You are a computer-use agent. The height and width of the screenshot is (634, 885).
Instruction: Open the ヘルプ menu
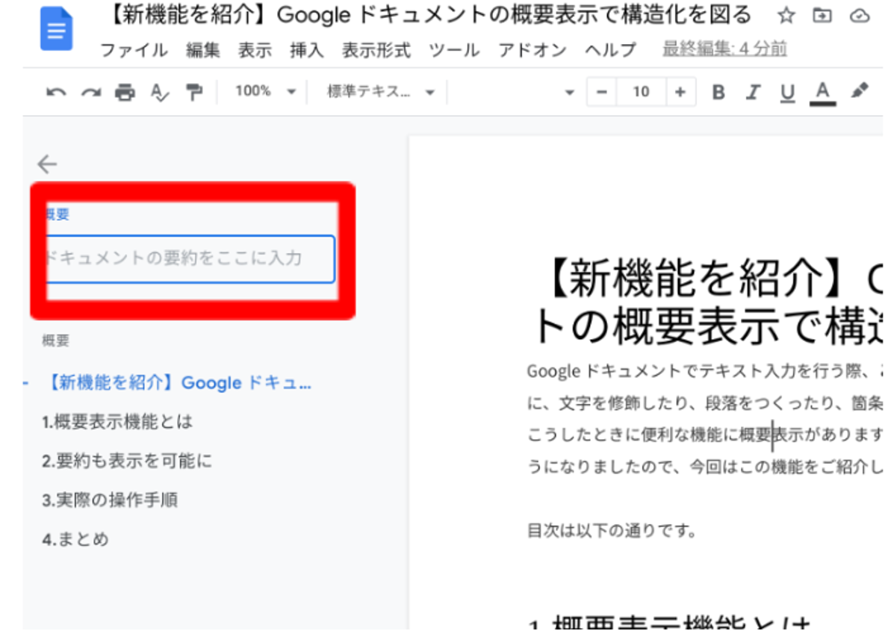click(610, 50)
